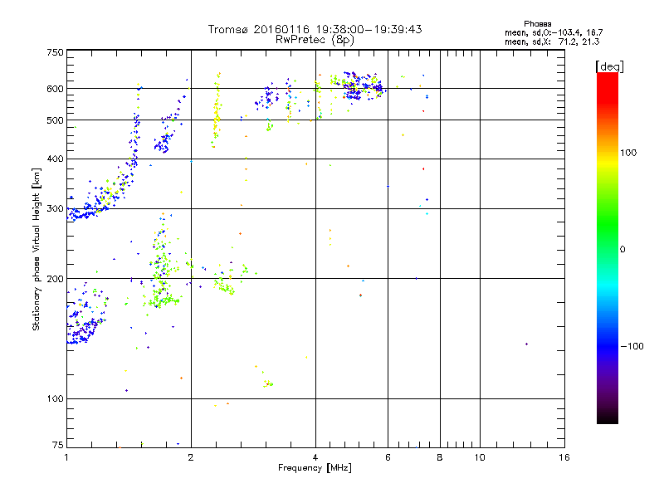Viewport: 664px width, 498px height.
Task: Click the y-axis tick label '75'
Action: (58, 445)
